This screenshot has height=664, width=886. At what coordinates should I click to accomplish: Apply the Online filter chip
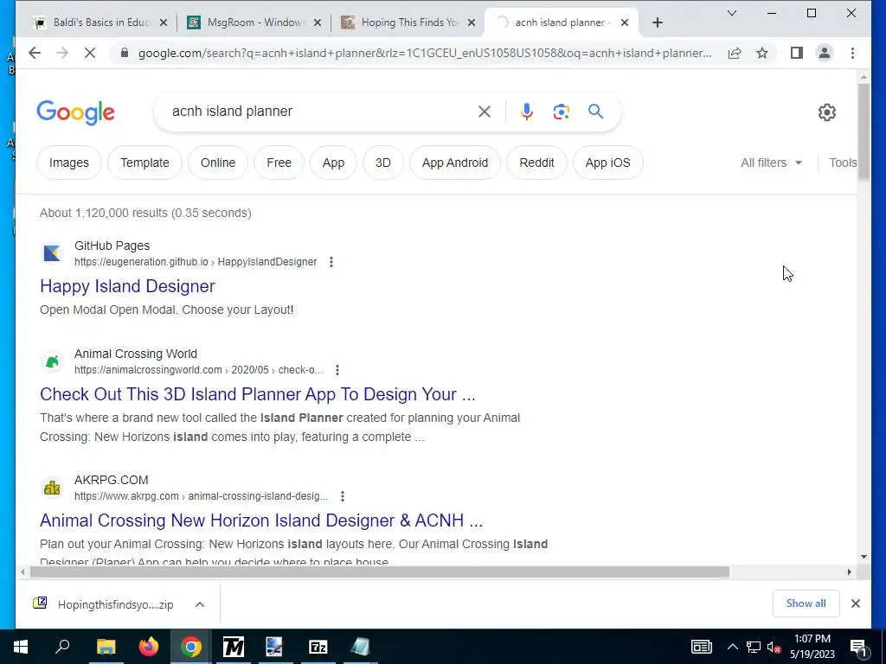click(218, 163)
